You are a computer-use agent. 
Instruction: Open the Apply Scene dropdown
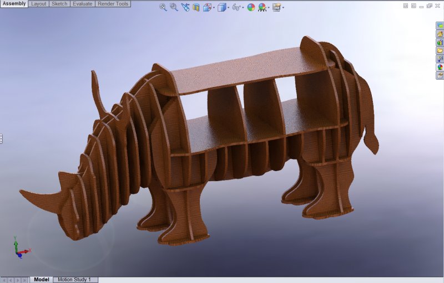coord(269,8)
